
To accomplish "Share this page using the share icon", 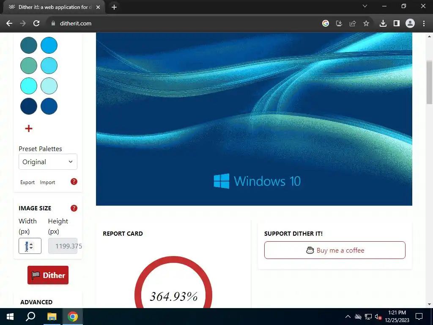I will 353,24.
